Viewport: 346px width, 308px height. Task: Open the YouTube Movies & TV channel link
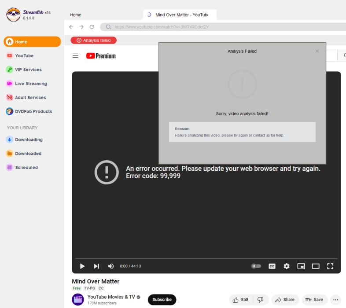coord(111,297)
